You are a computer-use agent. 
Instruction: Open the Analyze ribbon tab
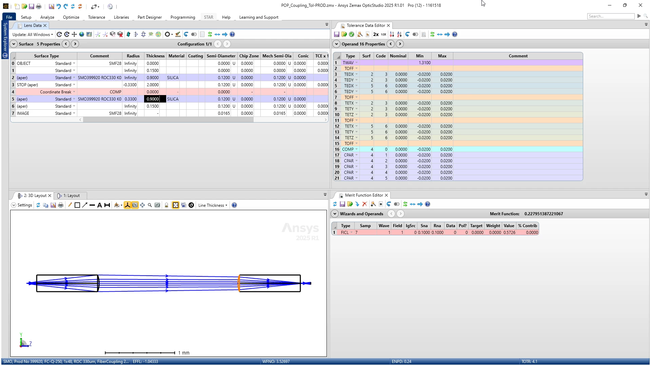(47, 17)
